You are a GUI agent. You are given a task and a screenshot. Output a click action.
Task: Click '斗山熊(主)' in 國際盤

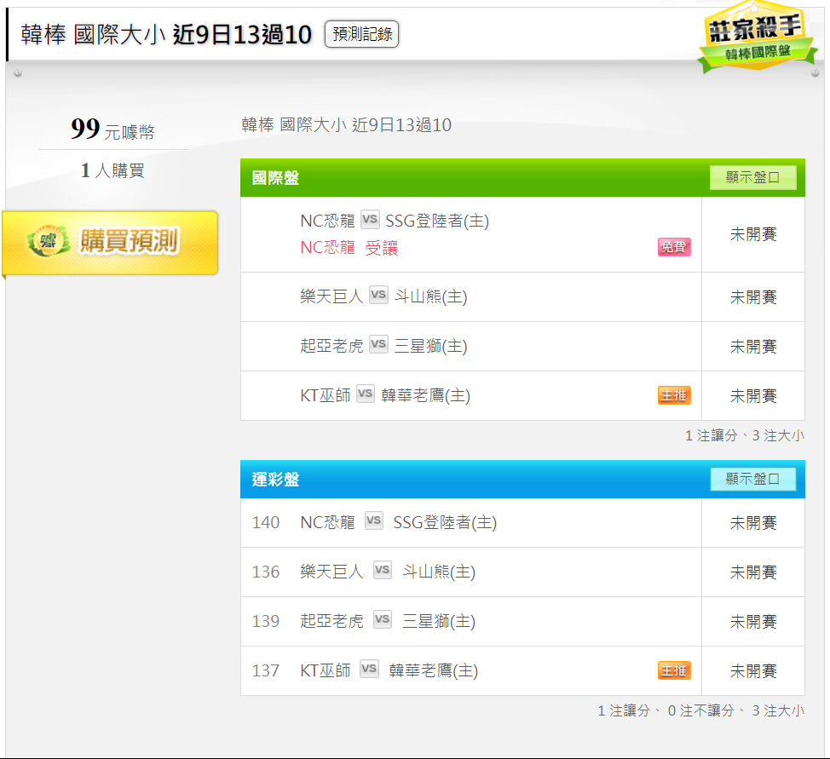(x=431, y=296)
